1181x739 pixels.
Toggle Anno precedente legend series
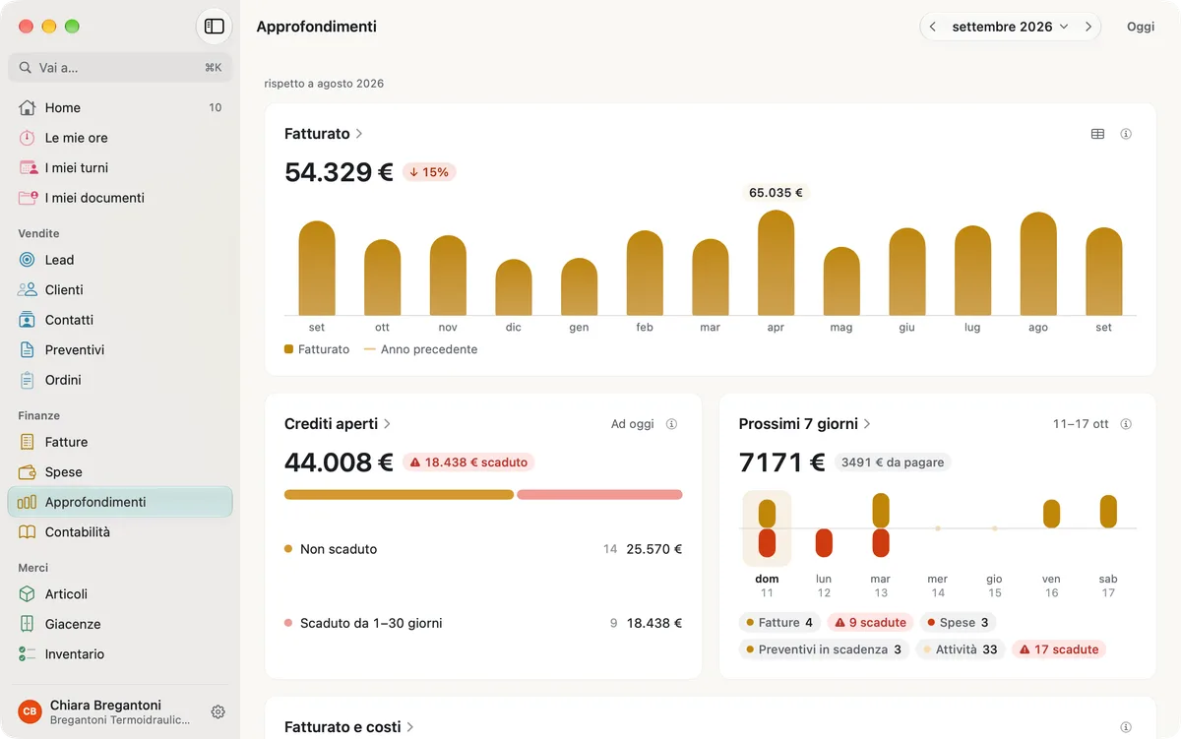coord(421,349)
